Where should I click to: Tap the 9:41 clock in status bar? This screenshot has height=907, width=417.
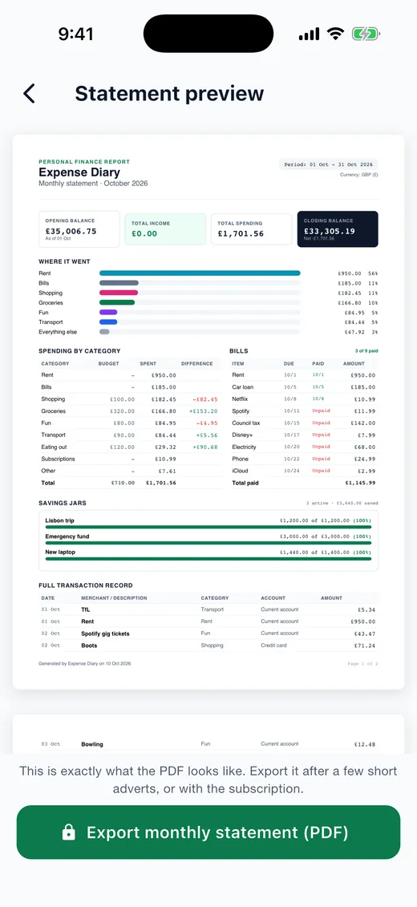pos(75,34)
